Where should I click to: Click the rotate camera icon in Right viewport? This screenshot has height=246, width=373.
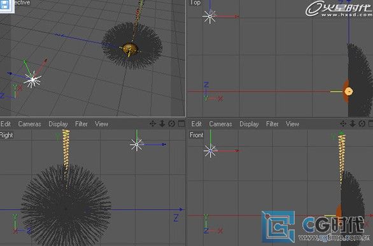(171, 124)
